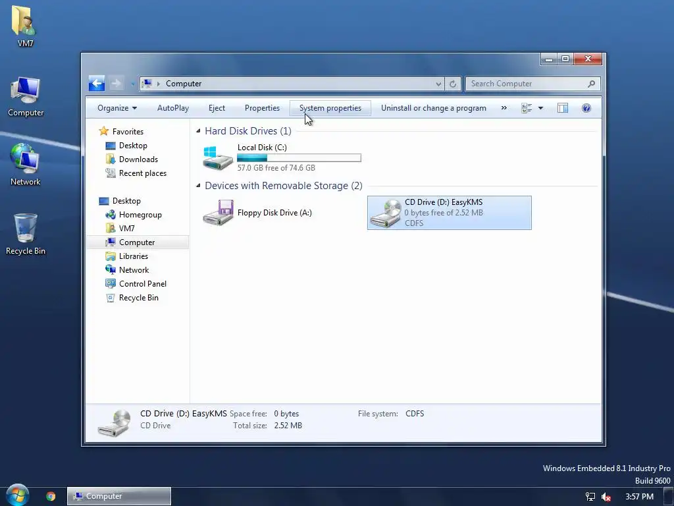The width and height of the screenshot is (674, 506).
Task: Click the greyed-out Forward arrow
Action: coord(116,84)
